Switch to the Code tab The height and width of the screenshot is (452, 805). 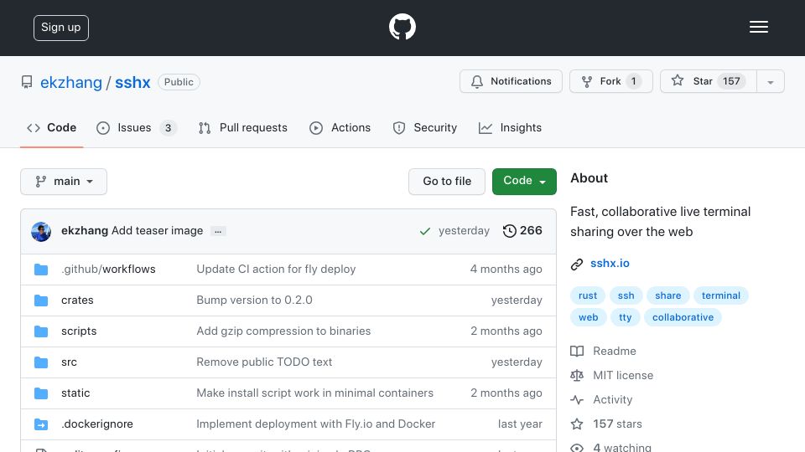(51, 127)
